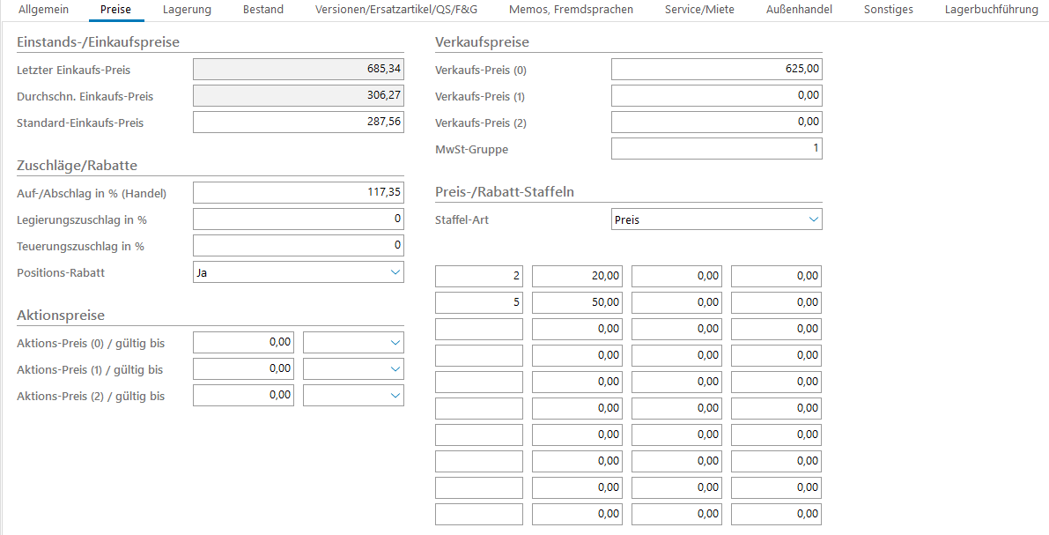Switch to Außenhandel tab

coord(799,10)
